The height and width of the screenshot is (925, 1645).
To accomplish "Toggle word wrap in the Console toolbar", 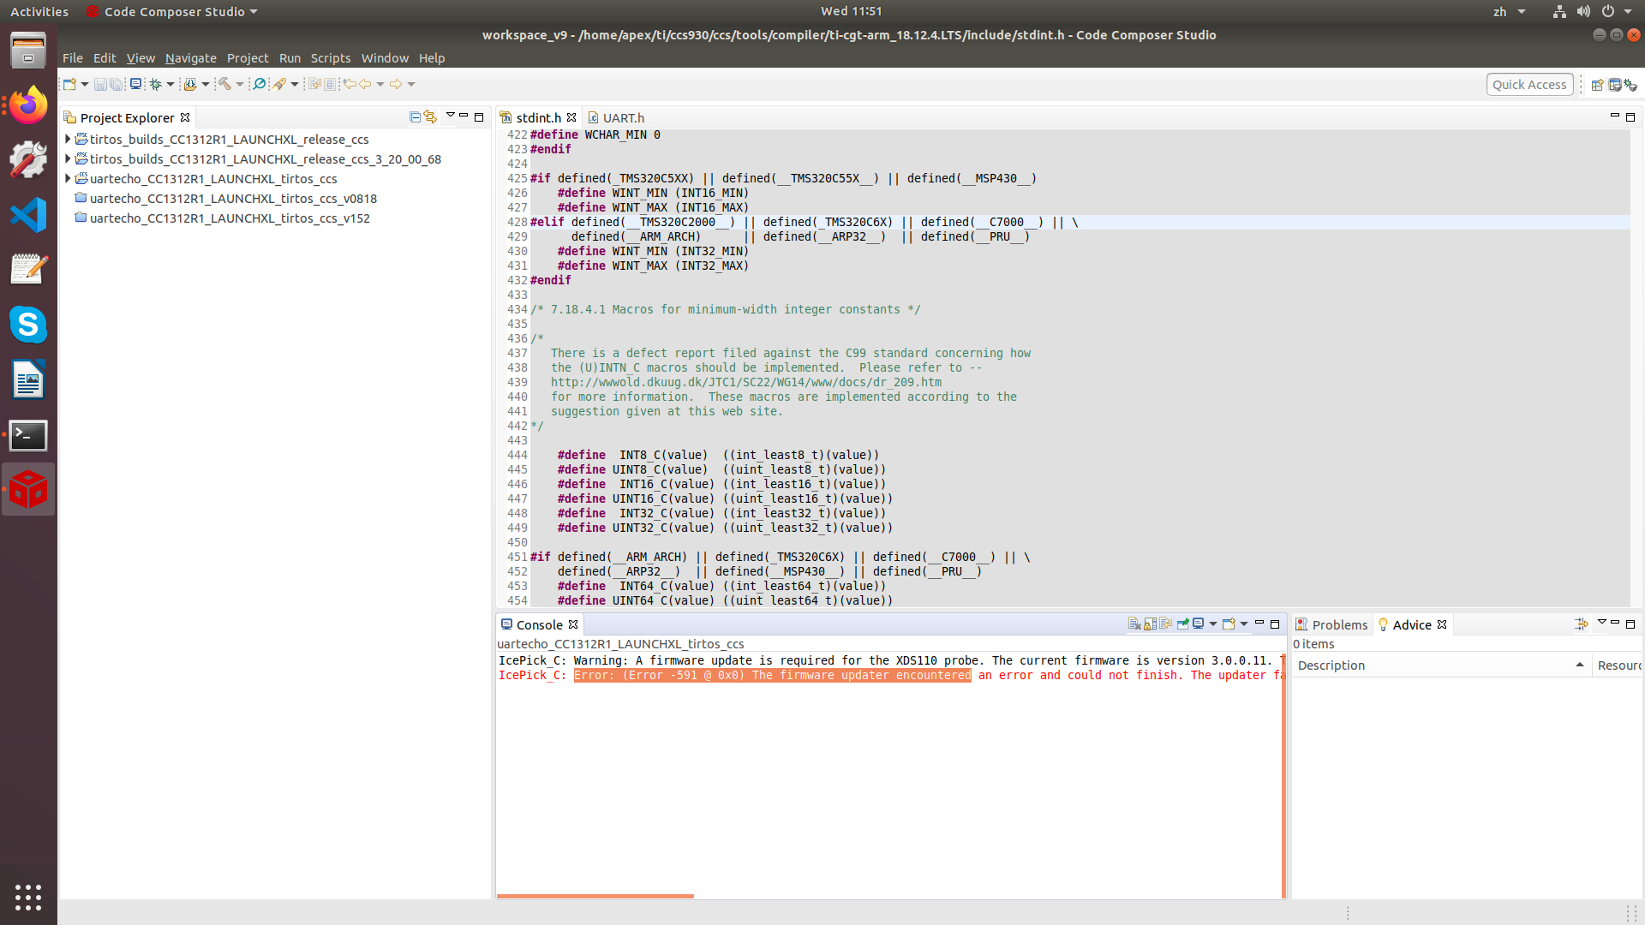I will point(1165,624).
